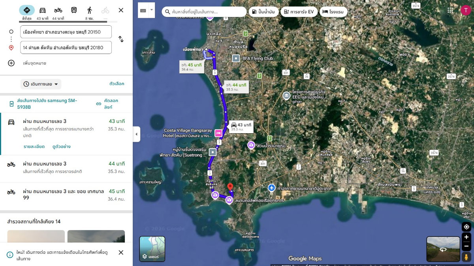Image resolution: width=474 pixels, height=266 pixels.
Task: Zoom in on the map
Action: [466, 237]
